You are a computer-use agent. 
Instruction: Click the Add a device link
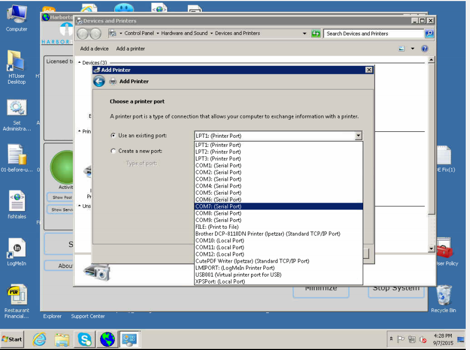tap(94, 48)
